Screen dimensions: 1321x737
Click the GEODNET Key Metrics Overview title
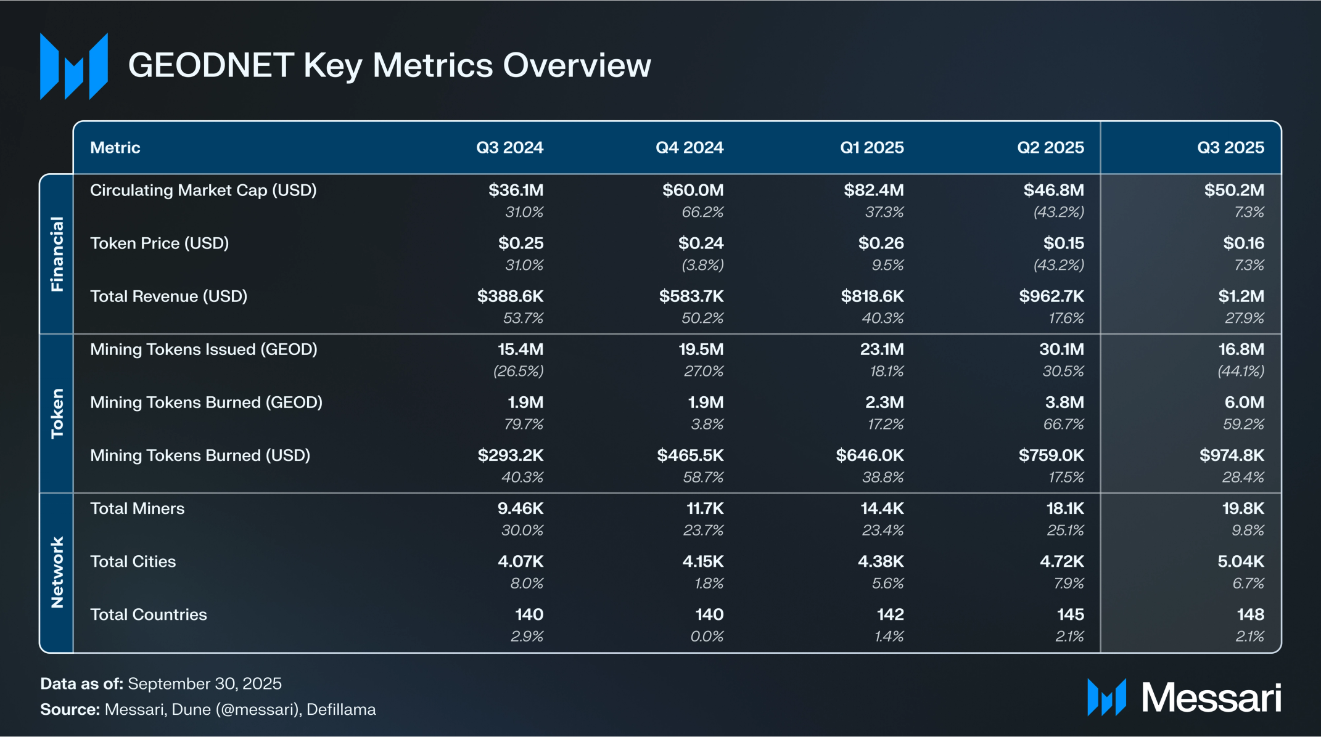pyautogui.click(x=389, y=65)
